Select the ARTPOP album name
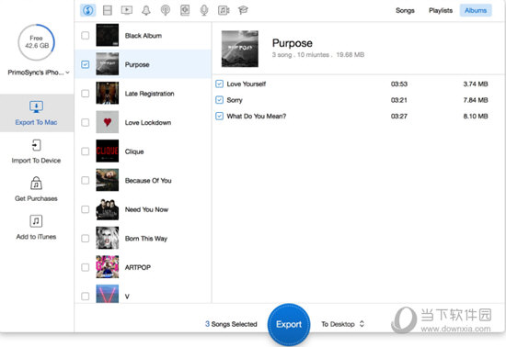This screenshot has width=506, height=347. click(138, 267)
